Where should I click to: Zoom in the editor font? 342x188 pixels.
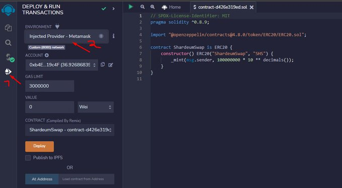pyautogui.click(x=152, y=7)
